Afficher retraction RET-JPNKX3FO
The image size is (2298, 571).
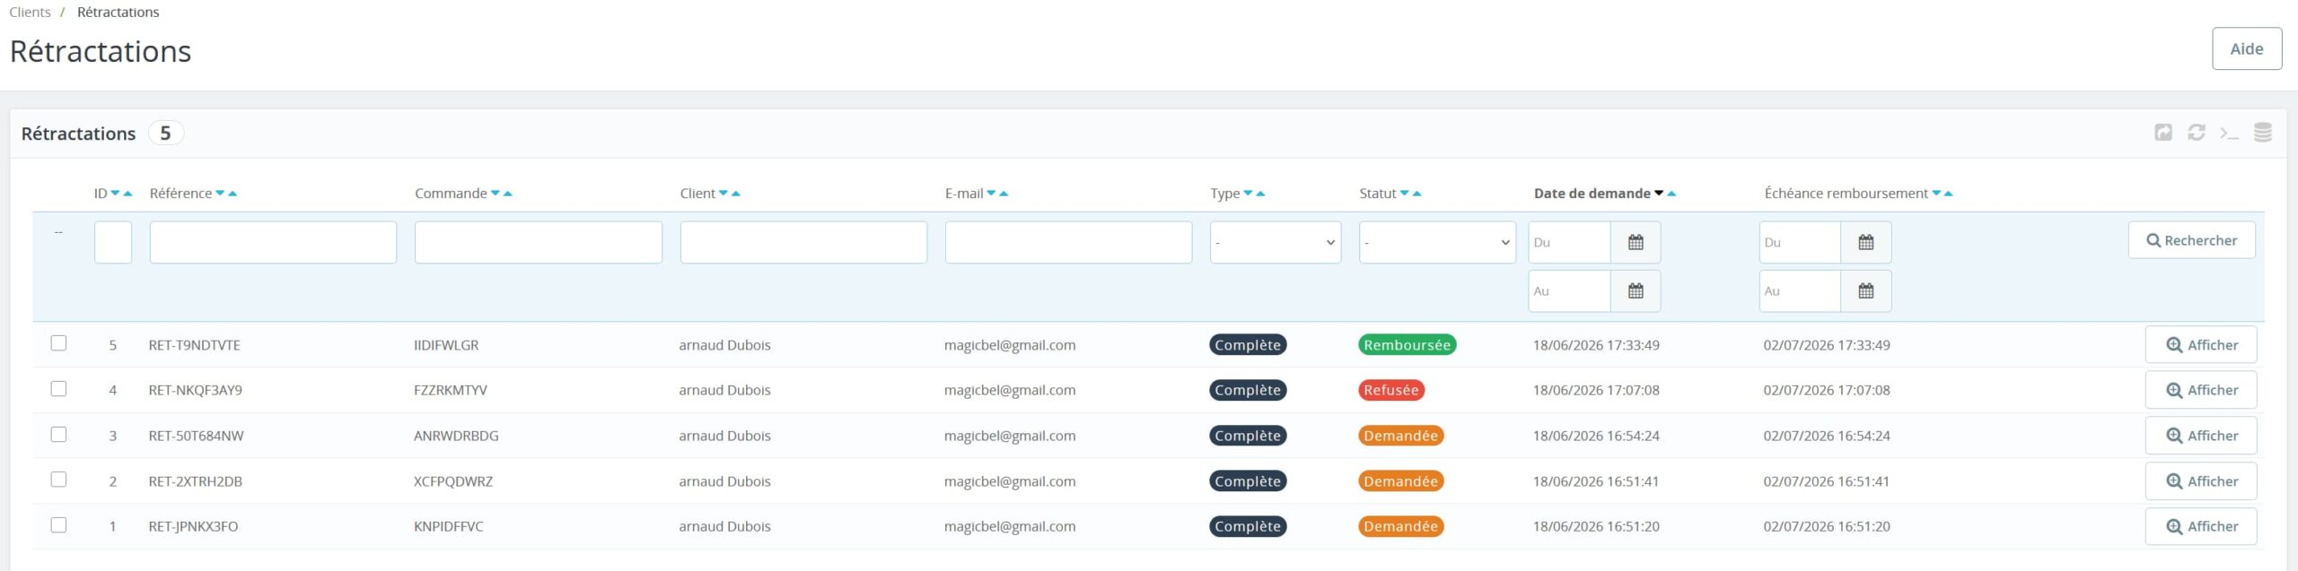pyautogui.click(x=2201, y=526)
